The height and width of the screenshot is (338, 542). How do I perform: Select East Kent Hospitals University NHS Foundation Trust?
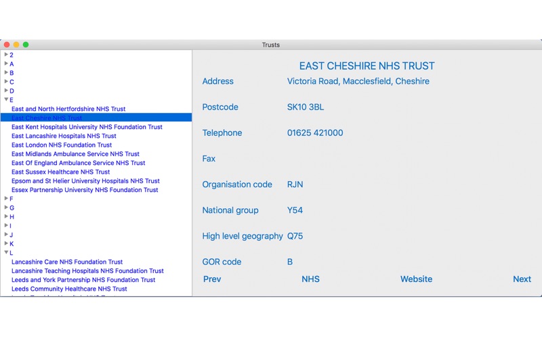(87, 127)
